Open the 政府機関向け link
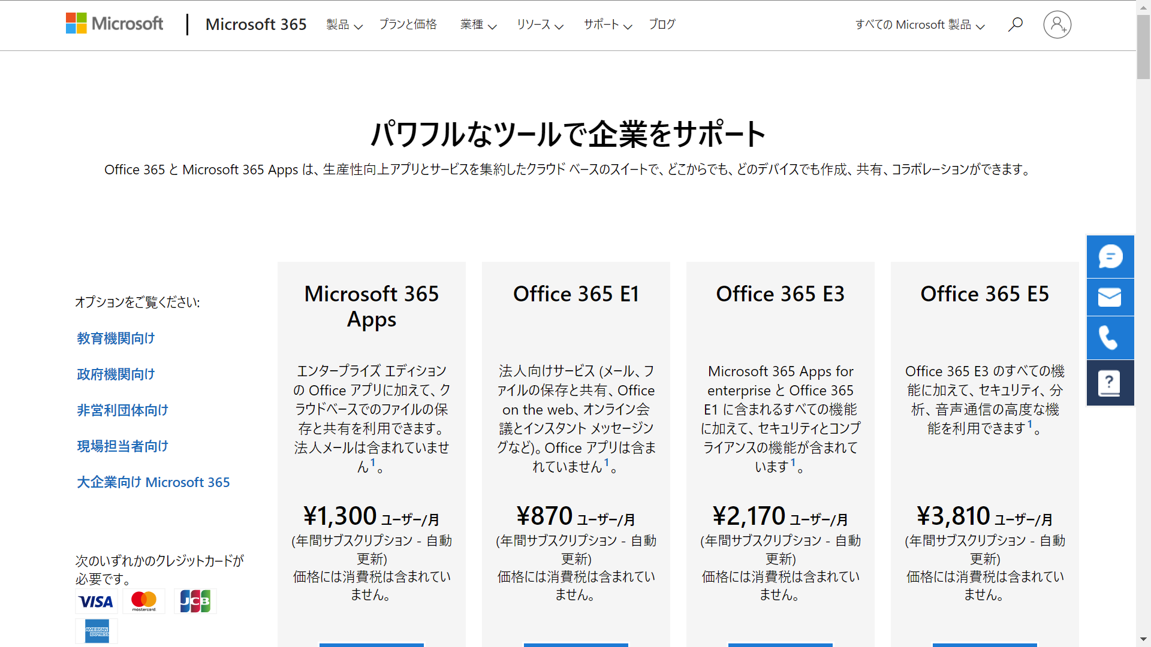Screen dimensions: 1151x647 tap(116, 374)
